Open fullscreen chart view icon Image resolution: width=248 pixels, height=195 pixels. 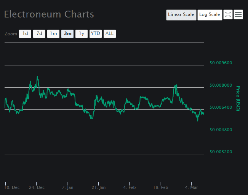[228, 15]
